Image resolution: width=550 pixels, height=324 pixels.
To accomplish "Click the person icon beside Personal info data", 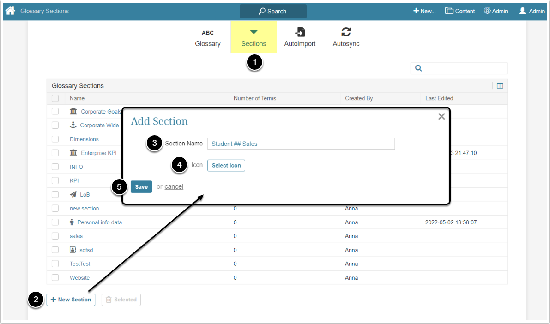I will [x=72, y=222].
